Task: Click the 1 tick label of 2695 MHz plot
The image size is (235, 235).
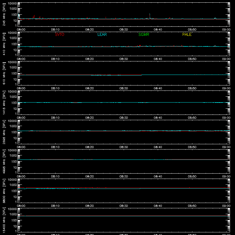Action: point(16,143)
